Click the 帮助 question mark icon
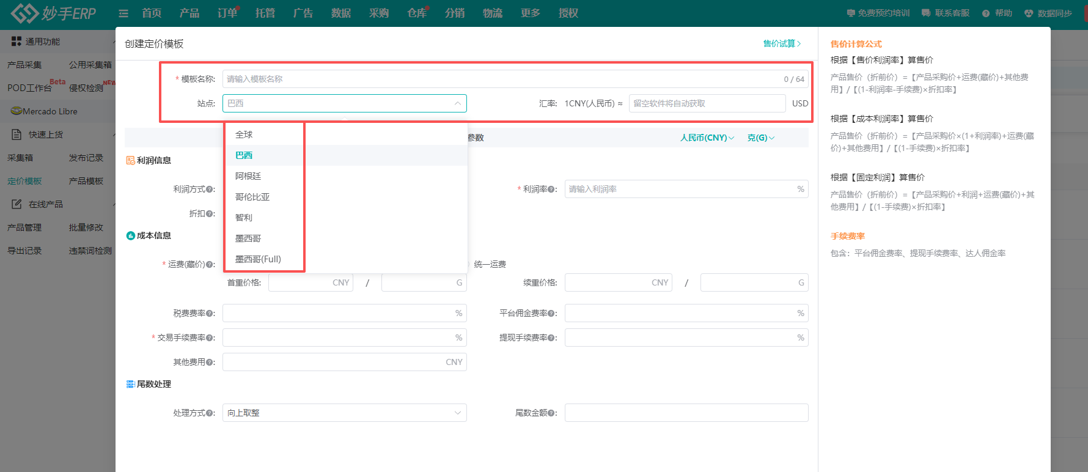The height and width of the screenshot is (472, 1088). (x=986, y=13)
